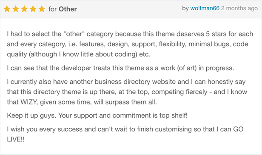Click the fourth gold rating star

click(33, 9)
